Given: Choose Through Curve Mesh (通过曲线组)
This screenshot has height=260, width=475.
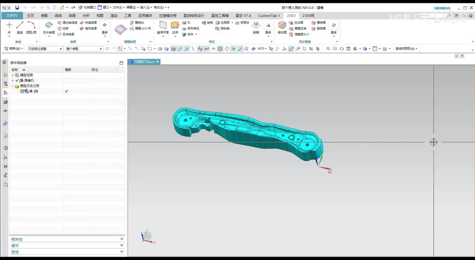Looking at the screenshot, I should pyautogui.click(x=67, y=23).
